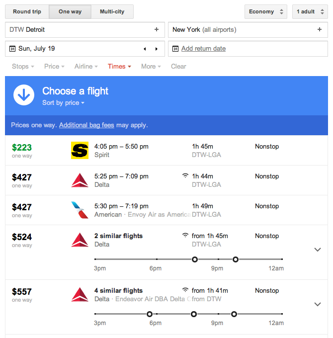The height and width of the screenshot is (338, 333).
Task: Select the Round trip option
Action: (27, 11)
